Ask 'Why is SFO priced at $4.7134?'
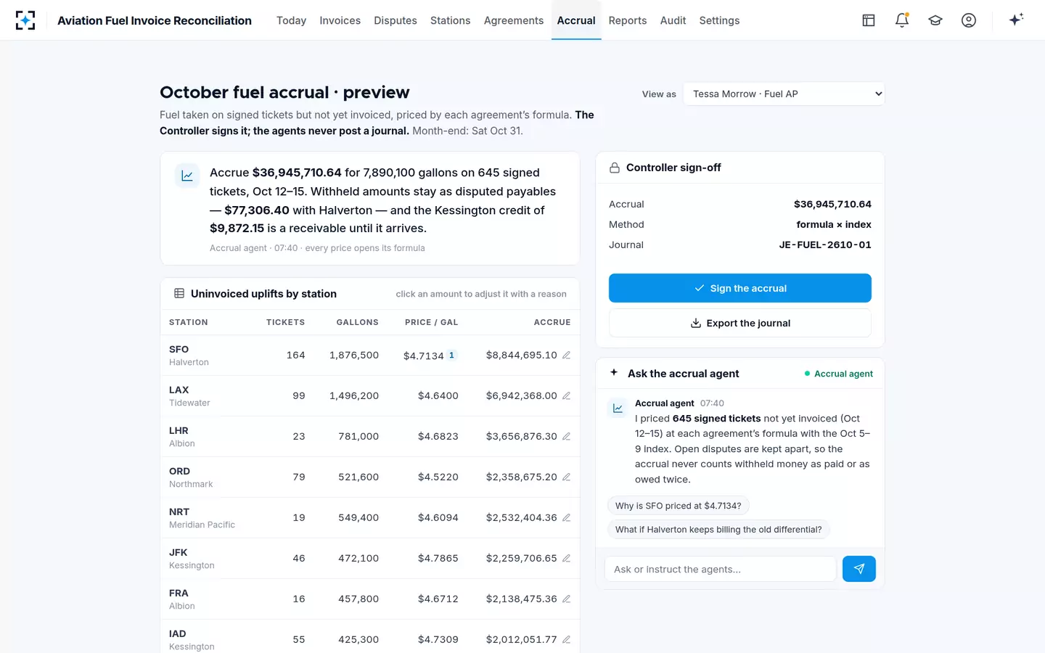 [x=678, y=506]
